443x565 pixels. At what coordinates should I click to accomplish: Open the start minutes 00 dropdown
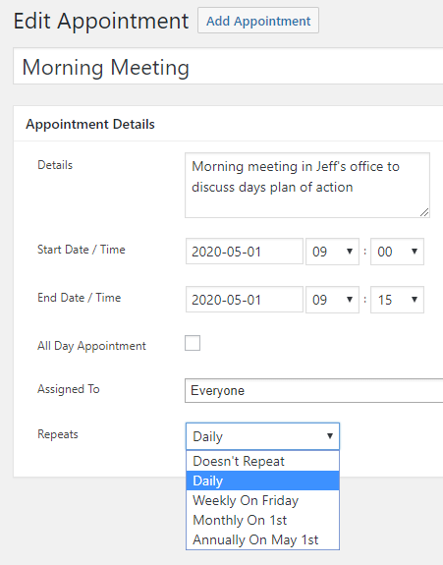click(397, 252)
